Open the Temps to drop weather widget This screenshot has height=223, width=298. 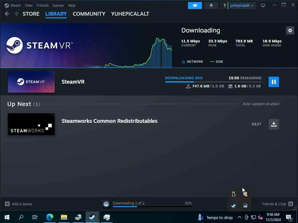tap(215, 217)
